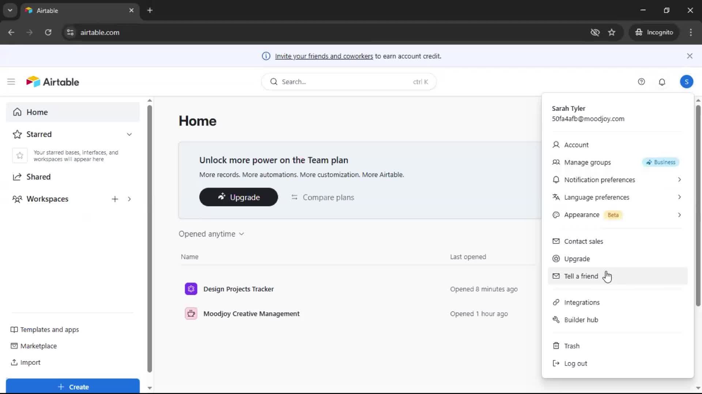Open the tab search dropdown arrow
The image size is (702, 394).
10,10
